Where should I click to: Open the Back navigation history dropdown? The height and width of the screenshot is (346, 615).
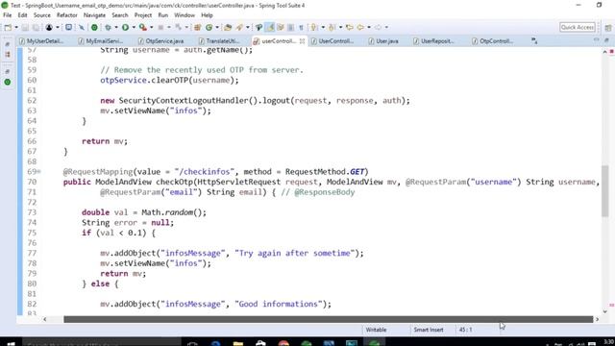click(x=369, y=27)
